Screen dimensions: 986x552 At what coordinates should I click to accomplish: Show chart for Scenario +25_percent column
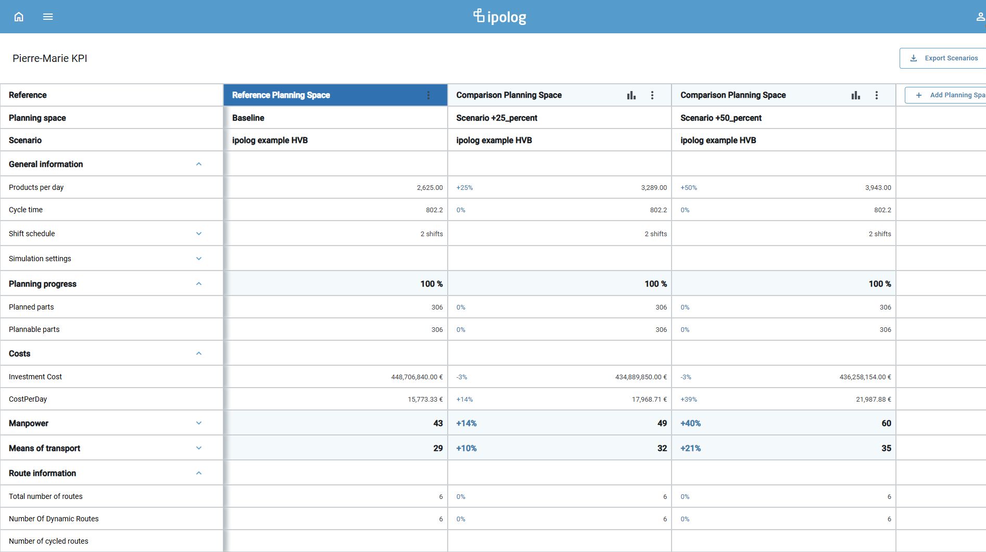click(631, 95)
